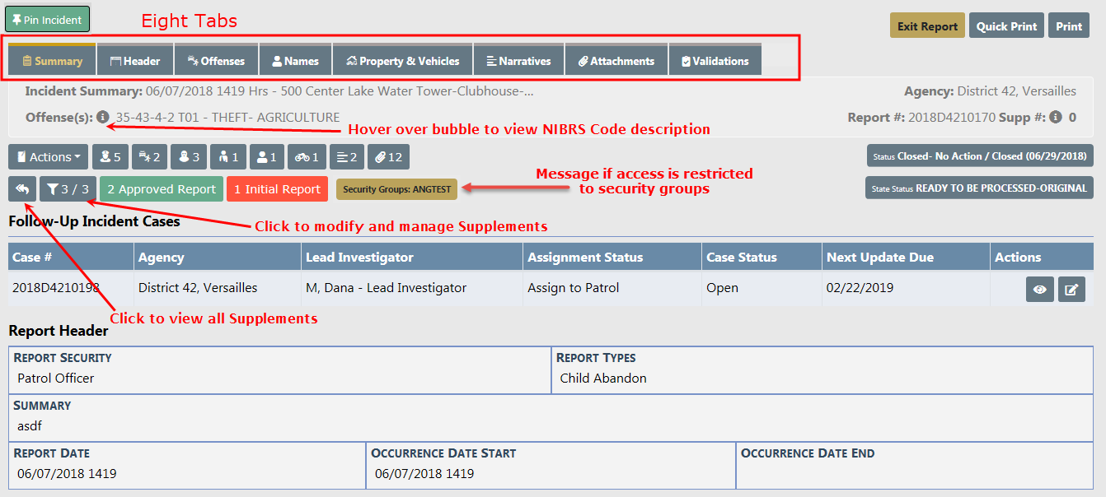Click the Quick Print button
Viewport: 1106px width, 497px height.
[x=1006, y=26]
